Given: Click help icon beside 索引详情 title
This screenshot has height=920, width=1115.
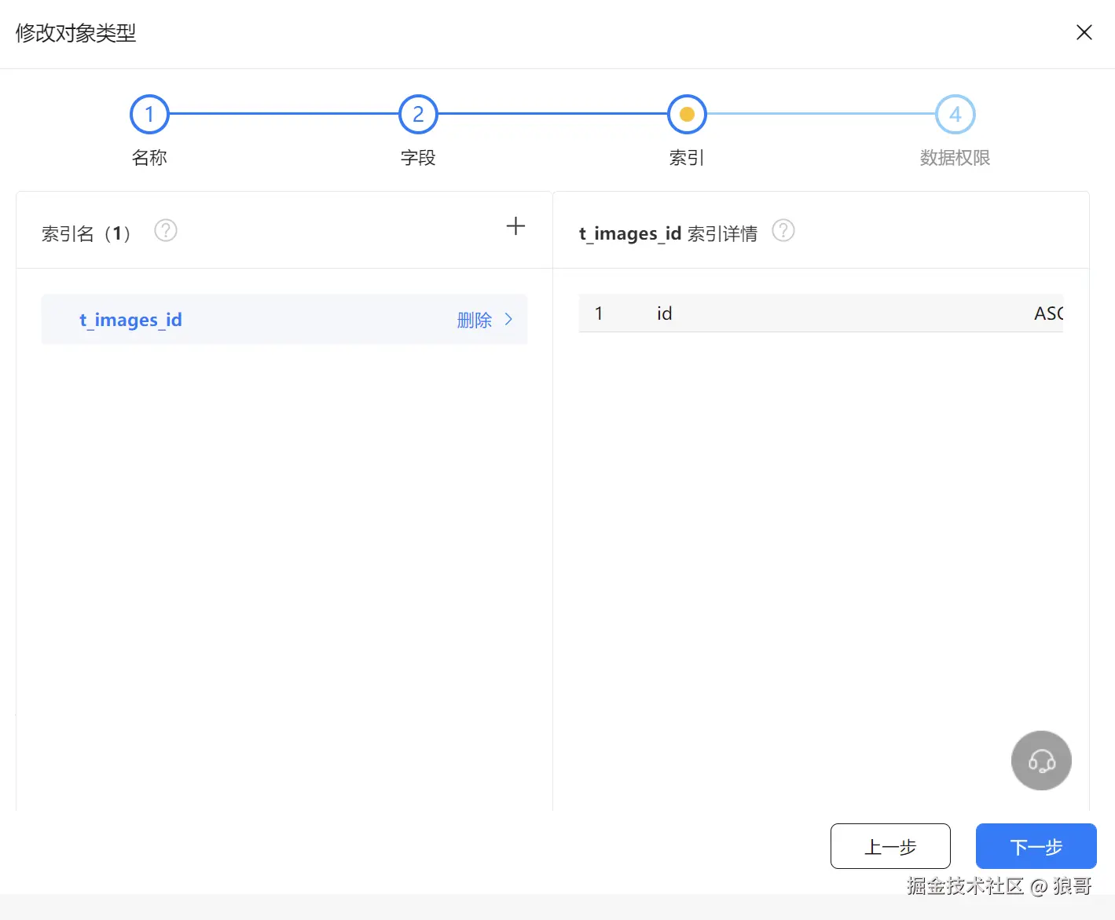Looking at the screenshot, I should point(783,231).
